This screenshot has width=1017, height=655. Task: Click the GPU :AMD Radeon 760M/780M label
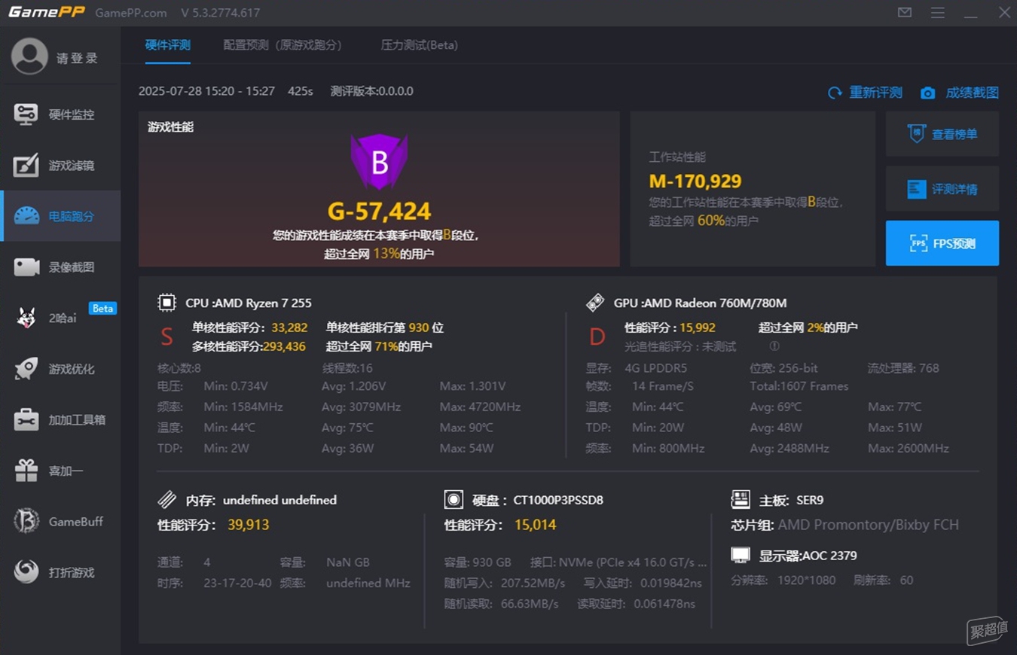coord(700,303)
